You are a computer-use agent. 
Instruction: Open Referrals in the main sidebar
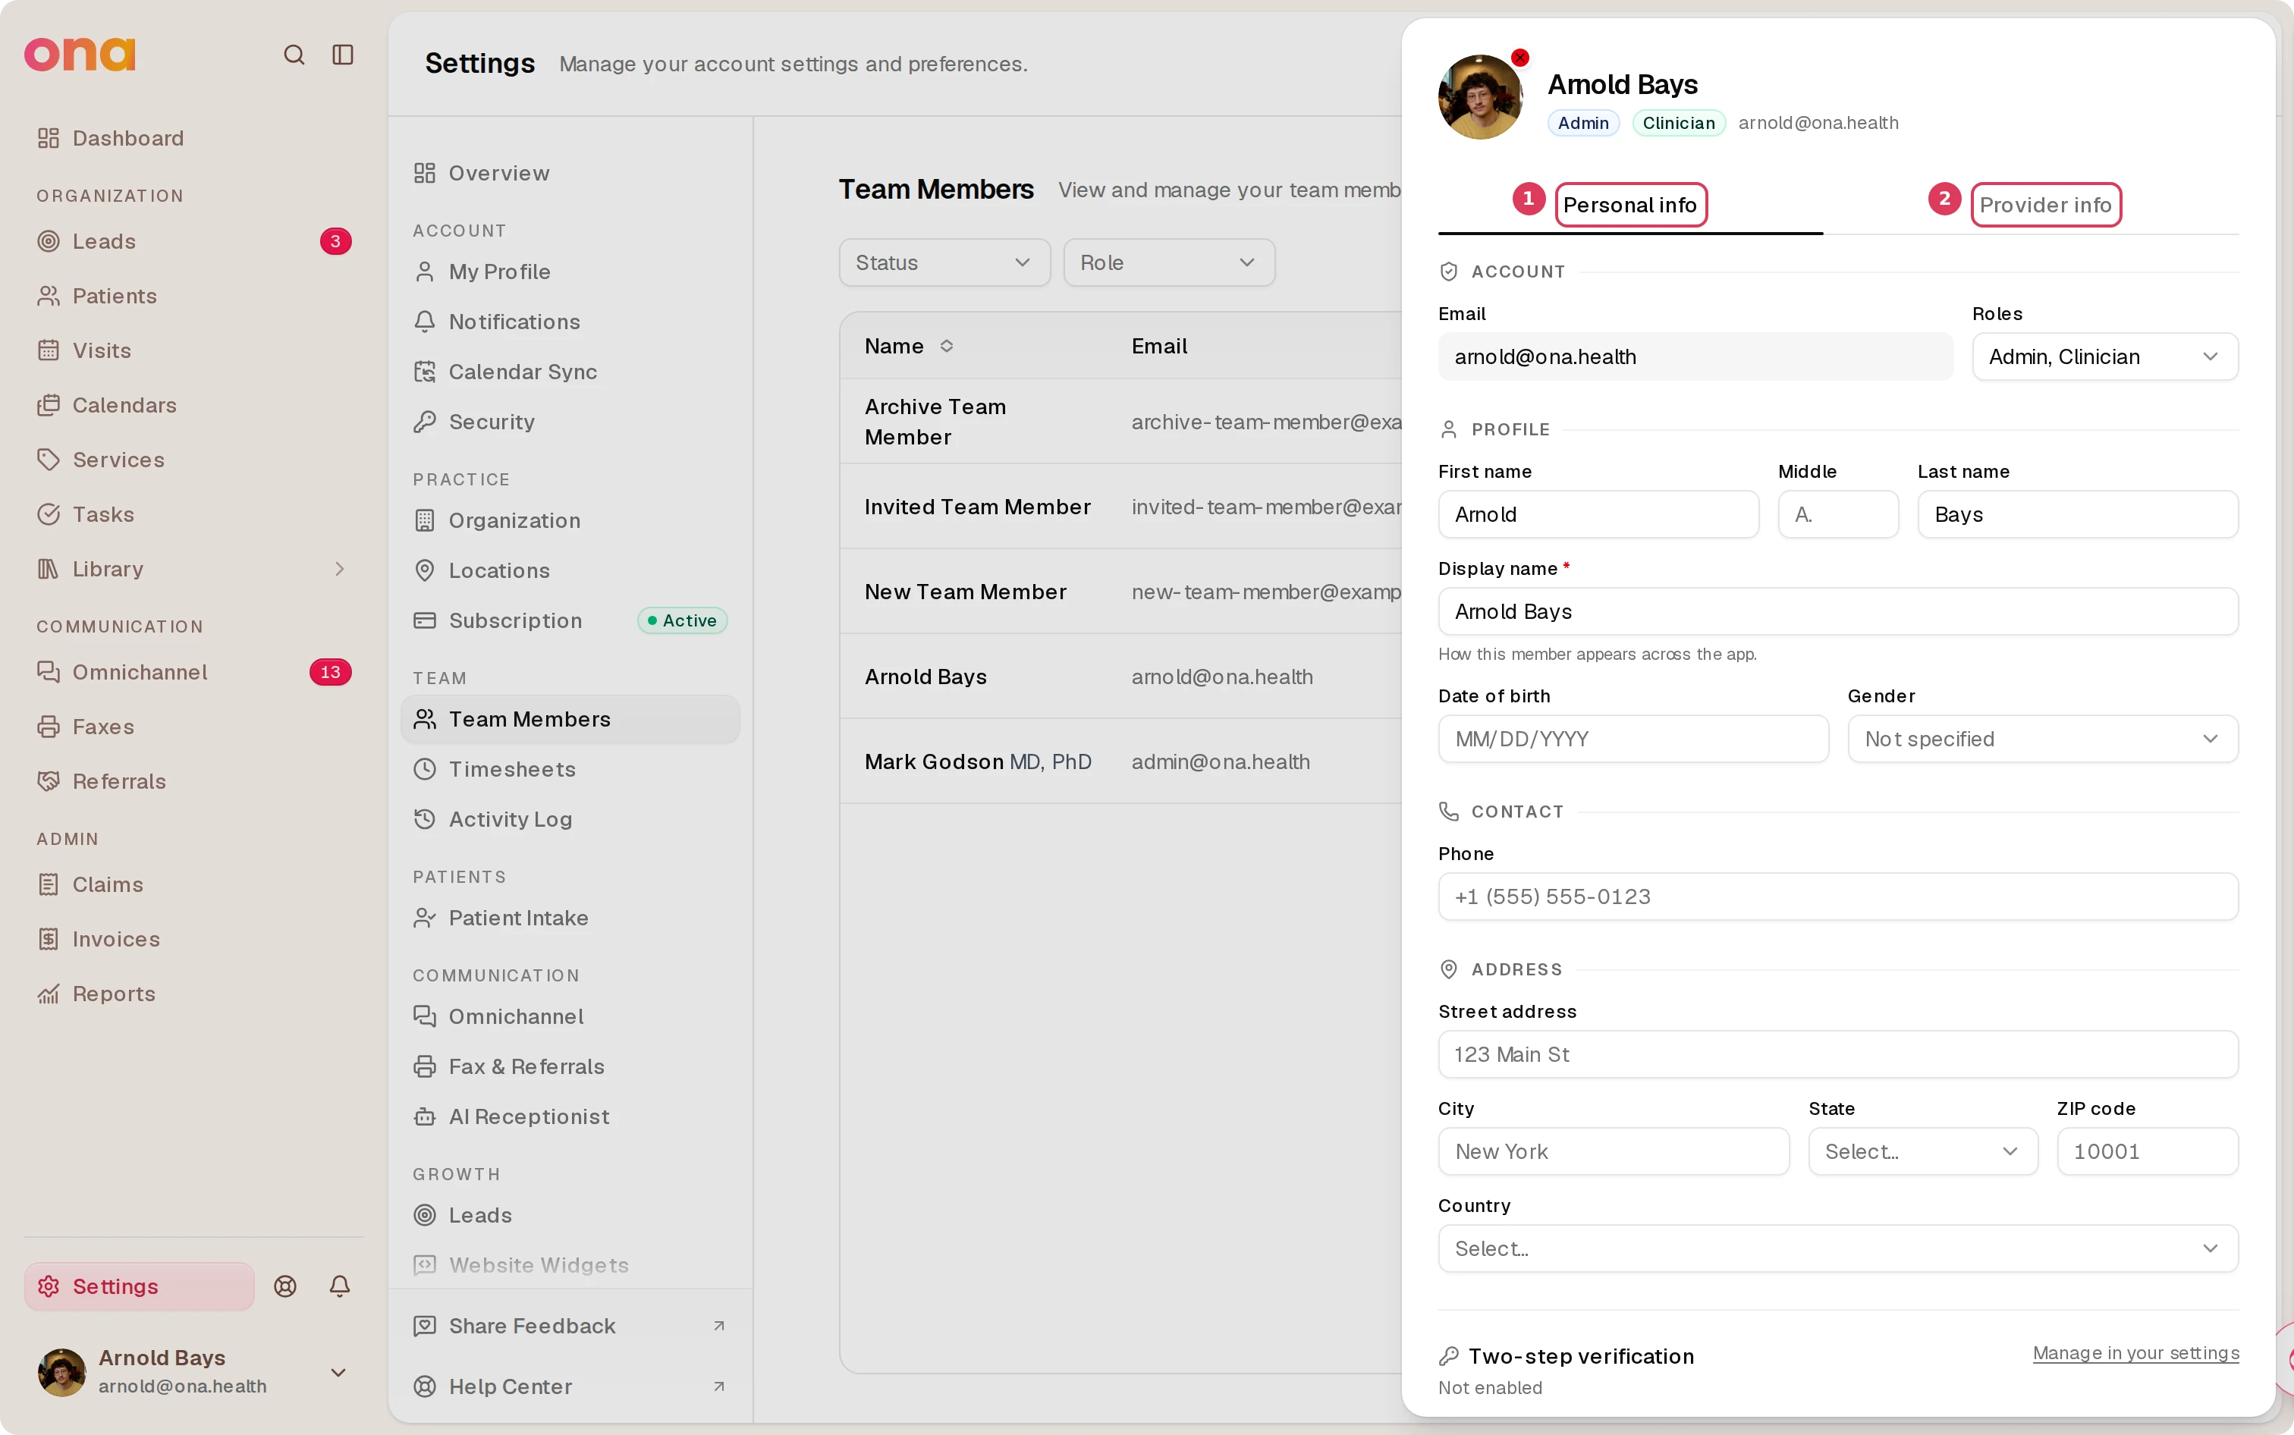pos(193,781)
